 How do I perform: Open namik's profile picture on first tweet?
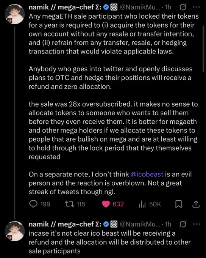pyautogui.click(x=15, y=14)
